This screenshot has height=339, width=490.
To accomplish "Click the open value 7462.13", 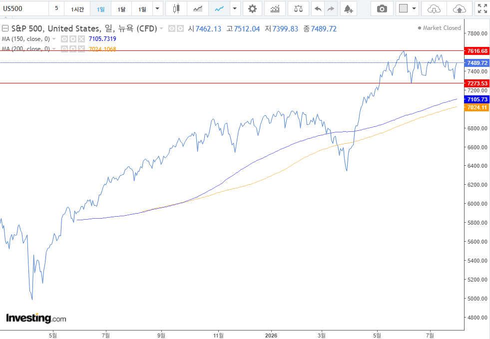I will coord(208,29).
